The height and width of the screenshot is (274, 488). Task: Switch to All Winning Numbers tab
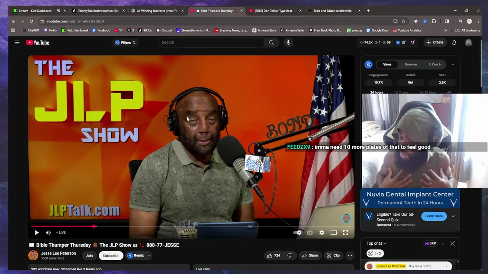[x=156, y=11]
